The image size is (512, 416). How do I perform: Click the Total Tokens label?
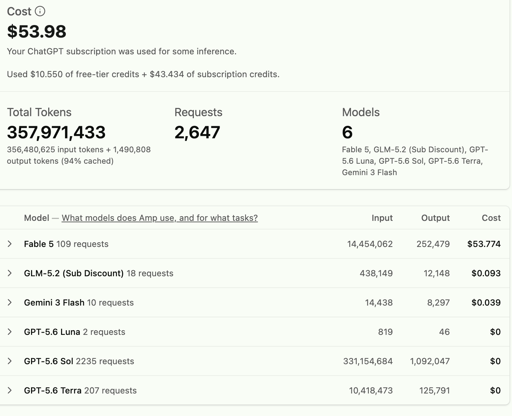39,112
